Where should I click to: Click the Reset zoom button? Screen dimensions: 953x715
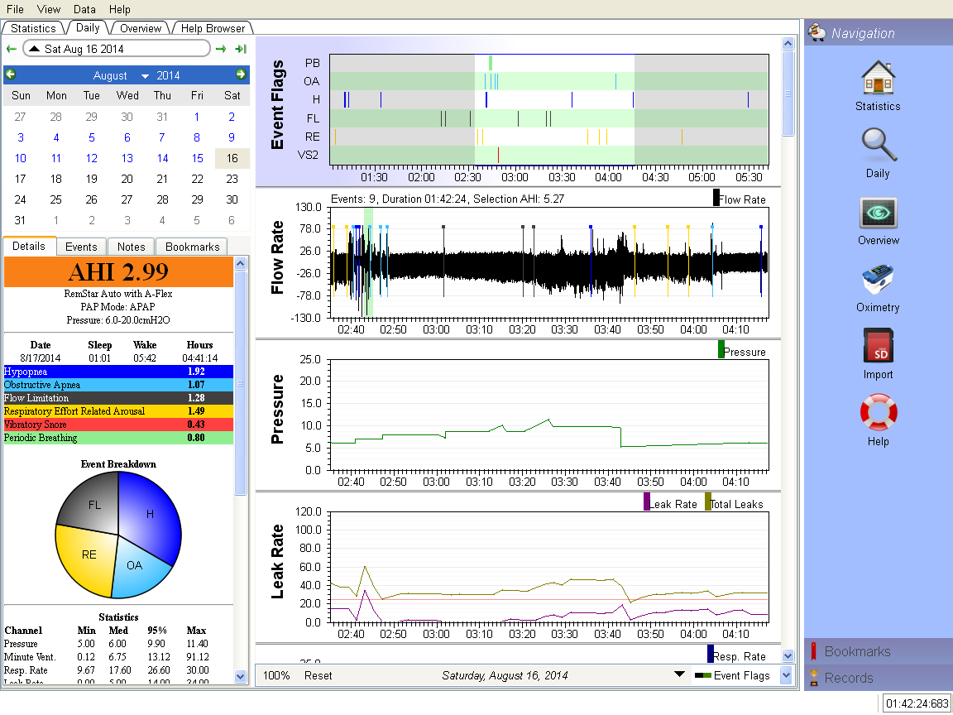point(318,675)
